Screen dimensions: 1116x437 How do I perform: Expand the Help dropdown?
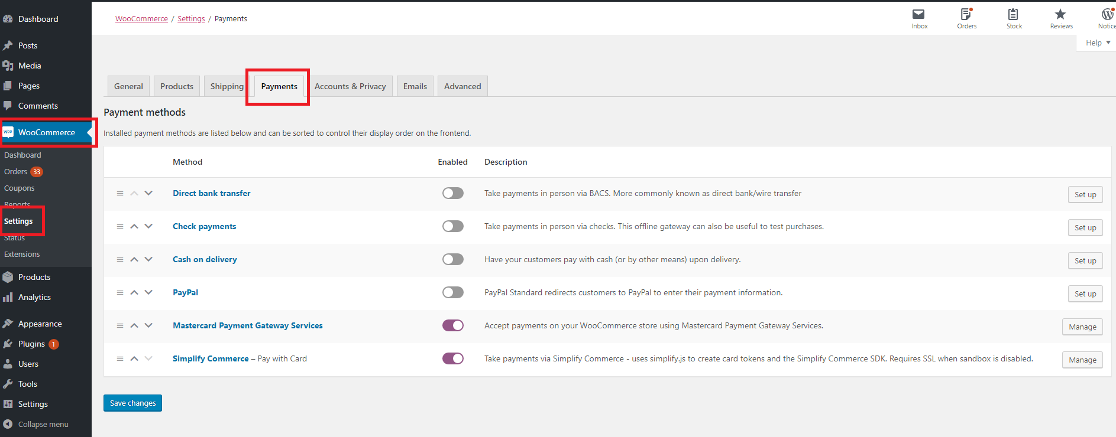[1098, 43]
